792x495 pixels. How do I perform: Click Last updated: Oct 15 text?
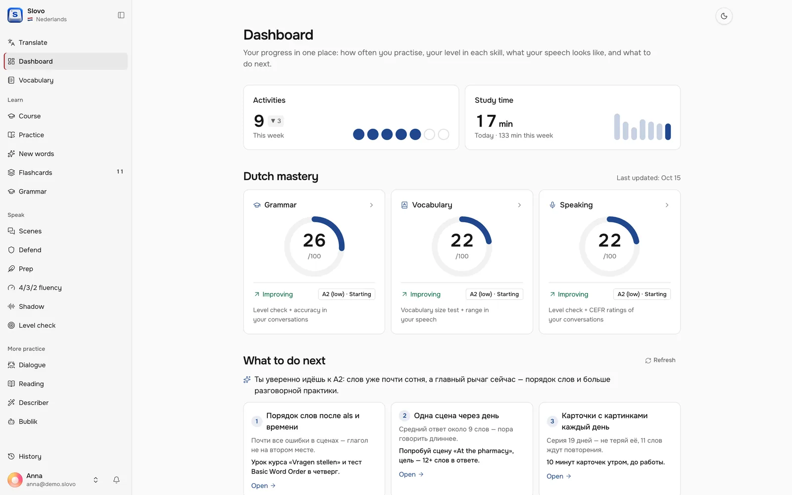pos(648,178)
